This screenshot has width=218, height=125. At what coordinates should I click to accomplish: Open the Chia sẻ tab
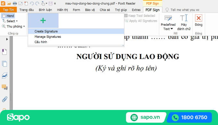click(x=105, y=10)
